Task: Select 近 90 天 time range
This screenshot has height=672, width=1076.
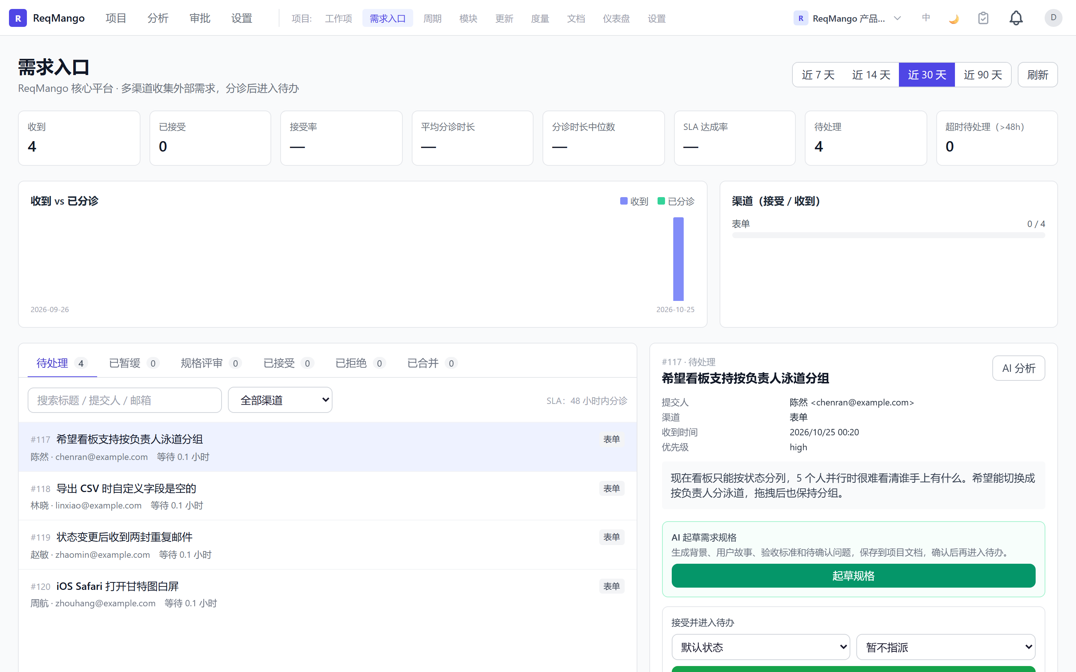Action: (983, 75)
